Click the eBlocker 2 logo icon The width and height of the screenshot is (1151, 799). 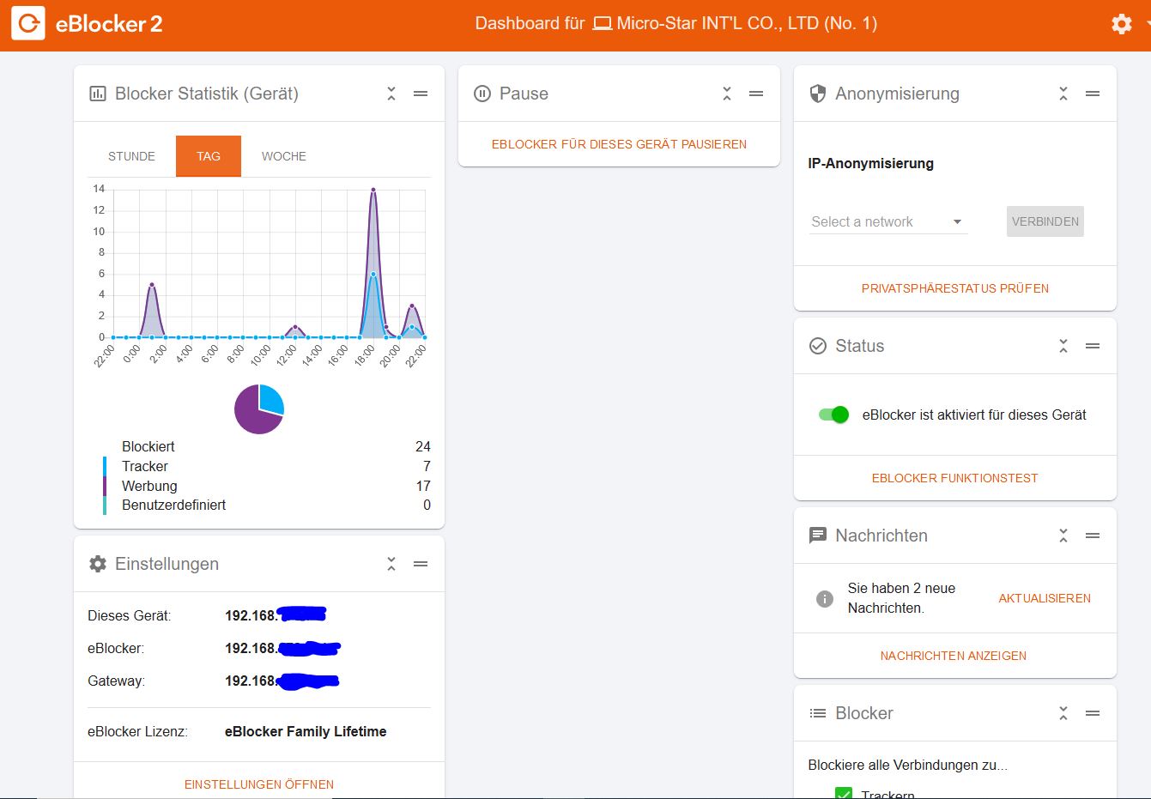click(x=28, y=23)
